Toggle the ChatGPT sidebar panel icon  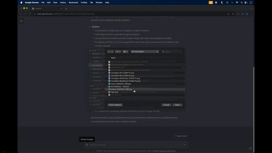pyautogui.click(x=22, y=21)
